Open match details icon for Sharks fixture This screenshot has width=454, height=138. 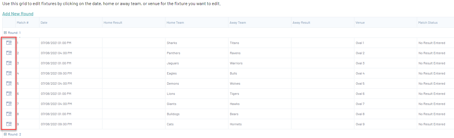click(x=9, y=43)
